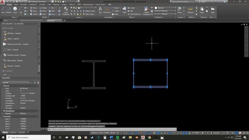
Task: Open the workspace Drafting & Annotation dropdown
Action: tap(40, 2)
